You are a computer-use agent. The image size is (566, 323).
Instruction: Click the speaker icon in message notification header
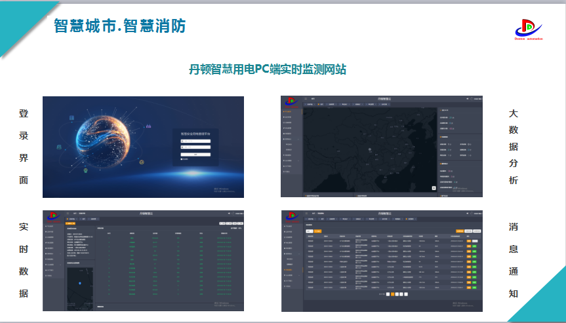468,214
